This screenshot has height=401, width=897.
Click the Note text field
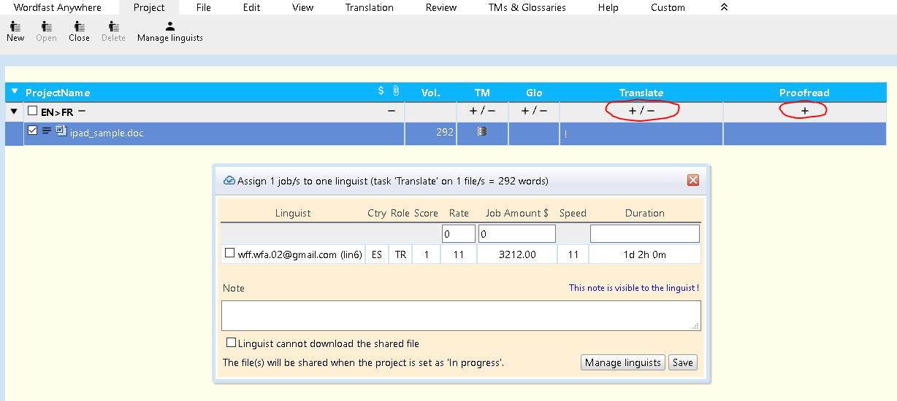pos(460,316)
